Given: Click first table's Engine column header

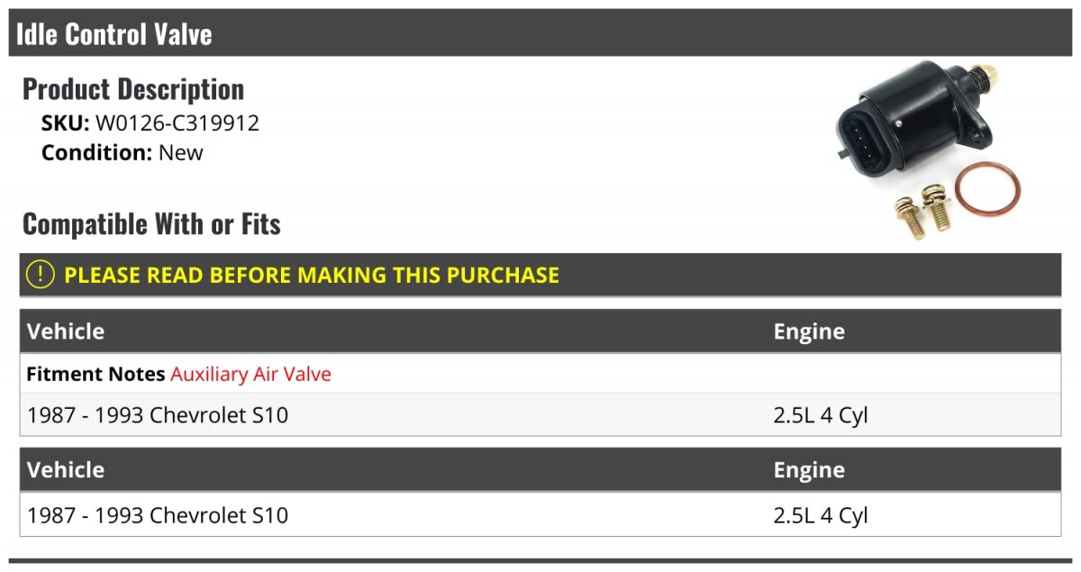Looking at the screenshot, I should 809,331.
